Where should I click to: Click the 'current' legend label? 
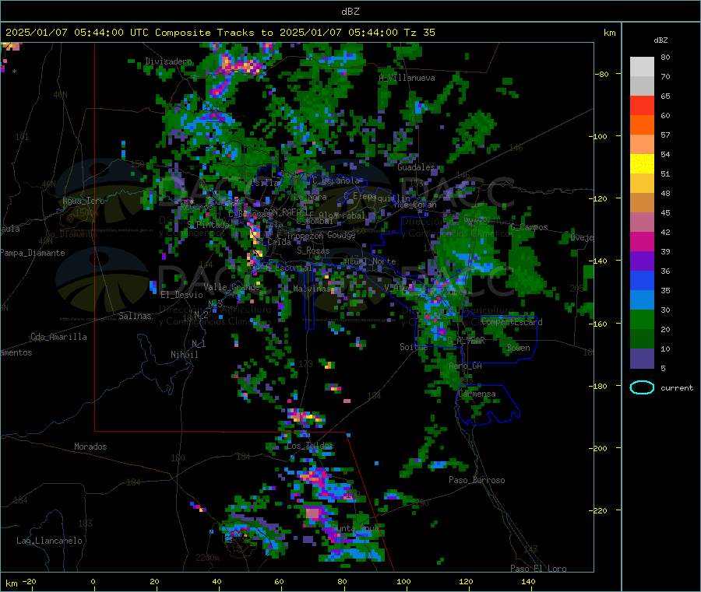[676, 388]
